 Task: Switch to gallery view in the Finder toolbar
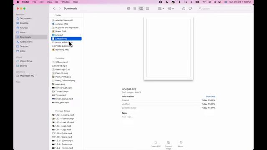[x=147, y=8]
